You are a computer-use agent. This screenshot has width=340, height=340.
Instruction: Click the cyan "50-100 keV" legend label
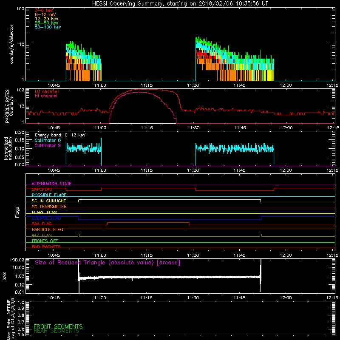click(48, 27)
